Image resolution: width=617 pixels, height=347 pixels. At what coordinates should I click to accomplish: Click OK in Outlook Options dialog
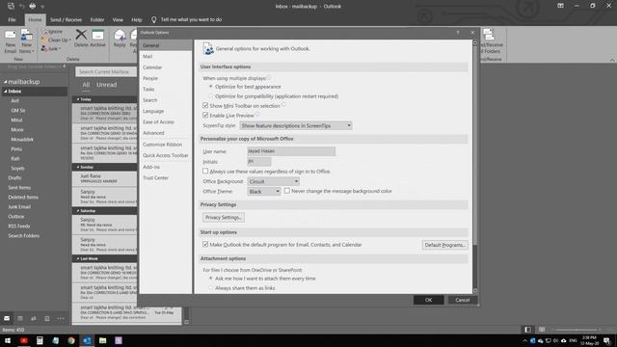428,300
